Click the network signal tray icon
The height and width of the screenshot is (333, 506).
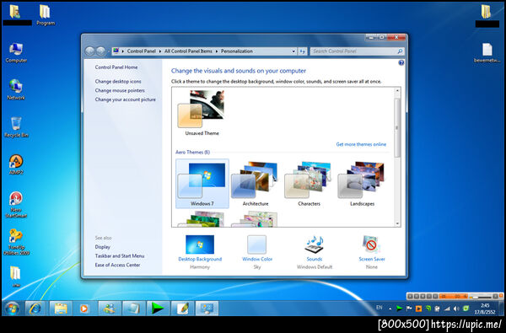[x=447, y=309]
